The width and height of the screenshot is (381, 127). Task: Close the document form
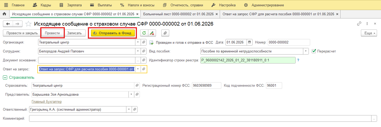(375, 24)
